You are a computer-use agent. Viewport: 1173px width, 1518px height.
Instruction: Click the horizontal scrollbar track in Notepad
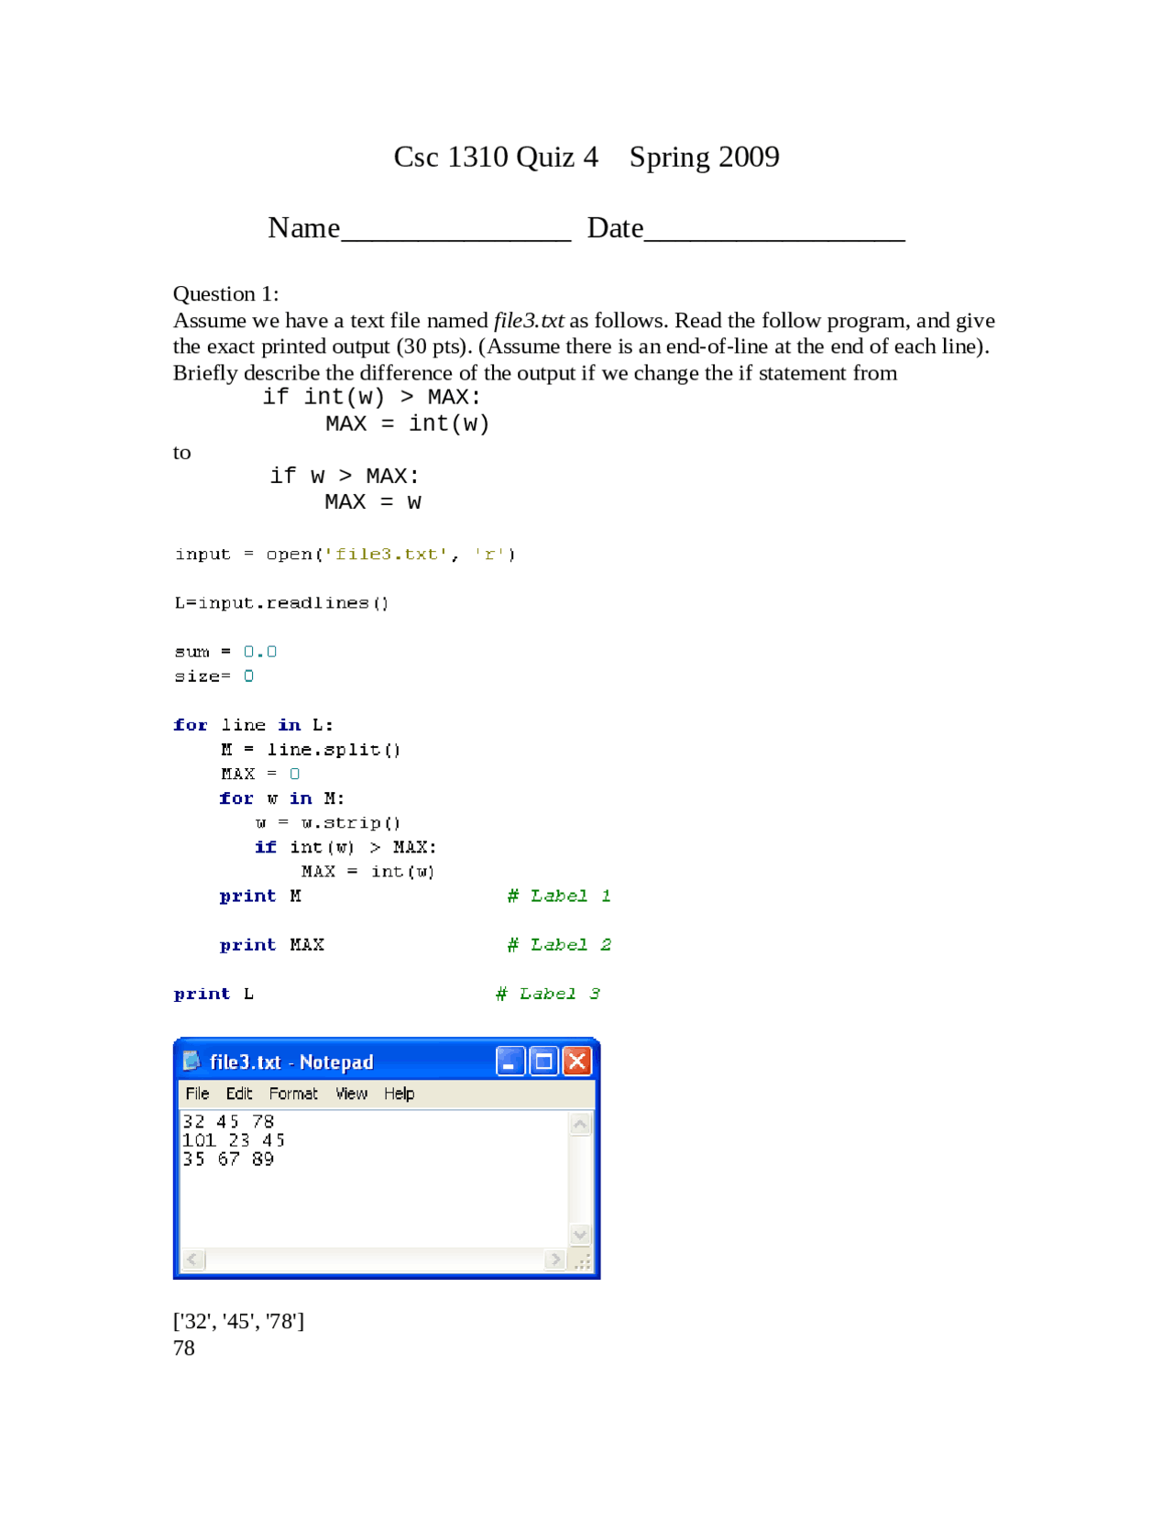pyautogui.click(x=374, y=1259)
